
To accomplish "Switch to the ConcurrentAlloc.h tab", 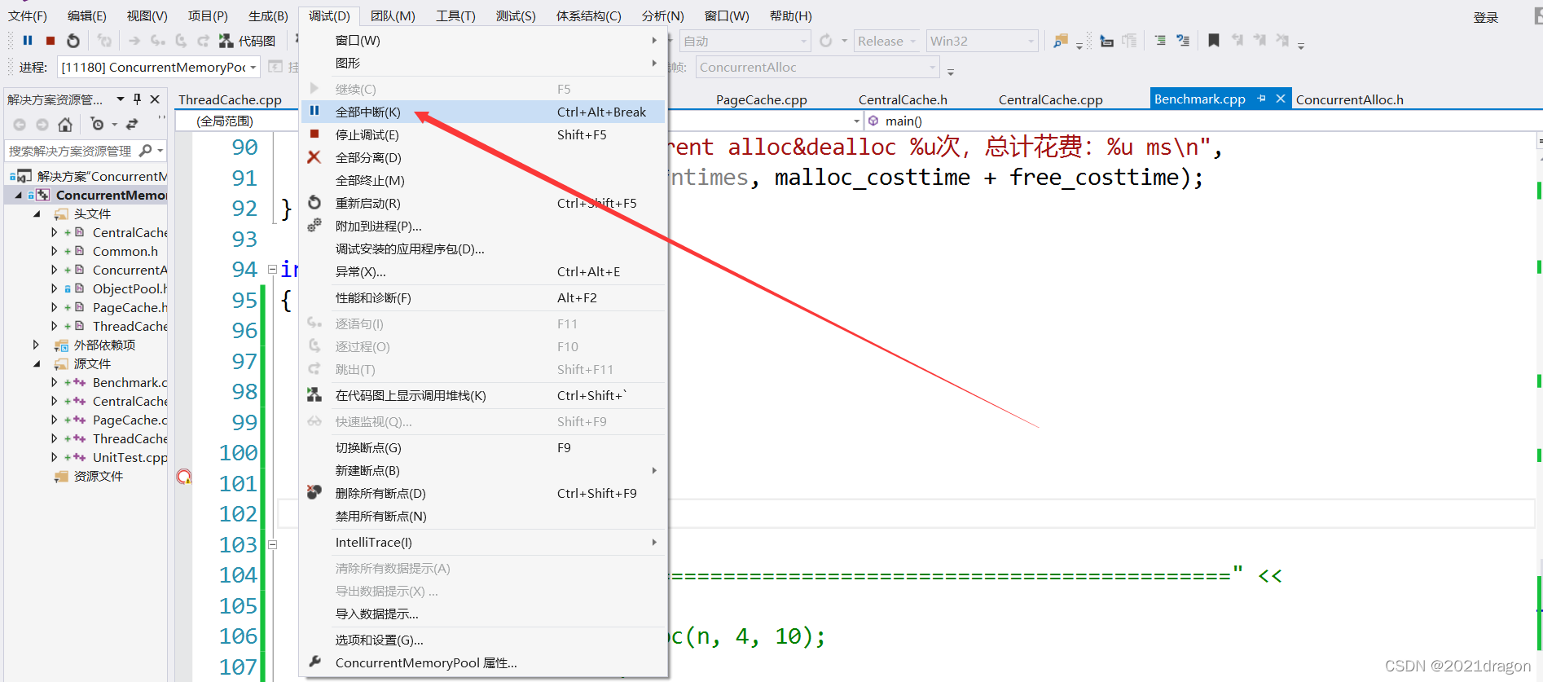I will 1350,99.
